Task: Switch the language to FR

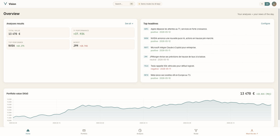Action: point(262,4)
